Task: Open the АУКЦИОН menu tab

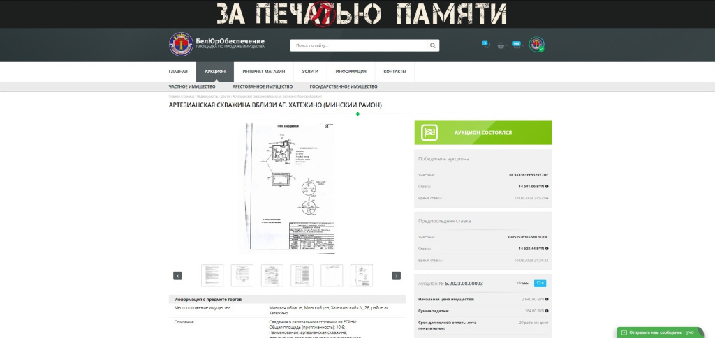Action: (215, 72)
